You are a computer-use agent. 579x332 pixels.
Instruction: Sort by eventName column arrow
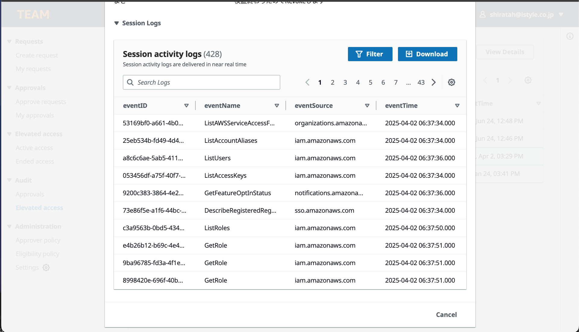click(x=277, y=106)
